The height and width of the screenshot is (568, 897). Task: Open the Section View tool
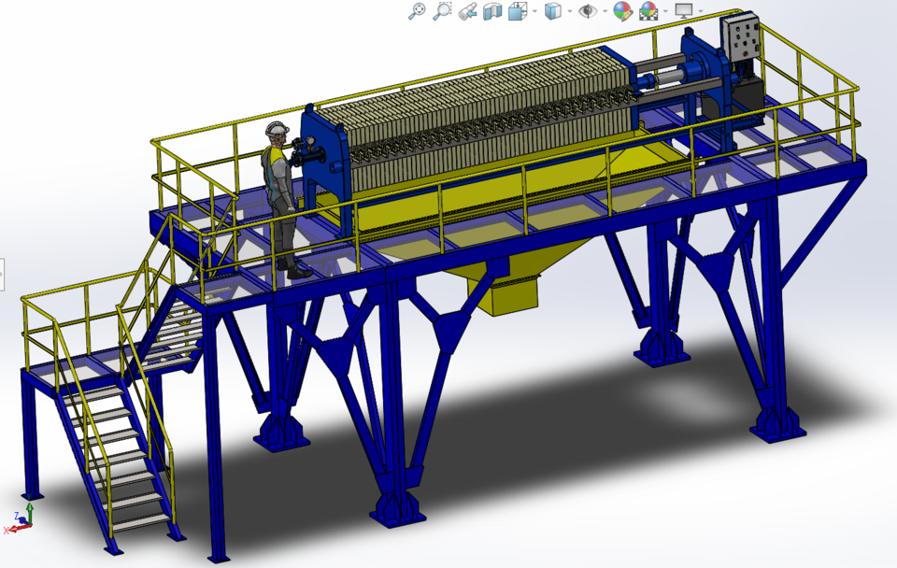pyautogui.click(x=491, y=12)
